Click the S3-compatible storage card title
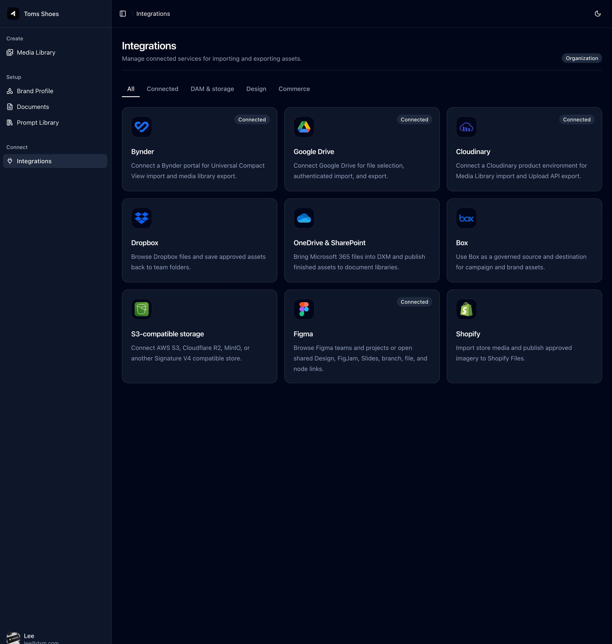The width and height of the screenshot is (612, 644). 167,334
